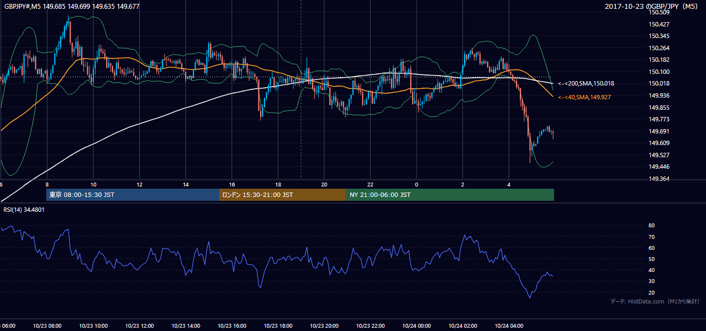This screenshot has height=331, width=706.
Task: Click the 10/23 20:00 time axis label
Action: pos(324,326)
